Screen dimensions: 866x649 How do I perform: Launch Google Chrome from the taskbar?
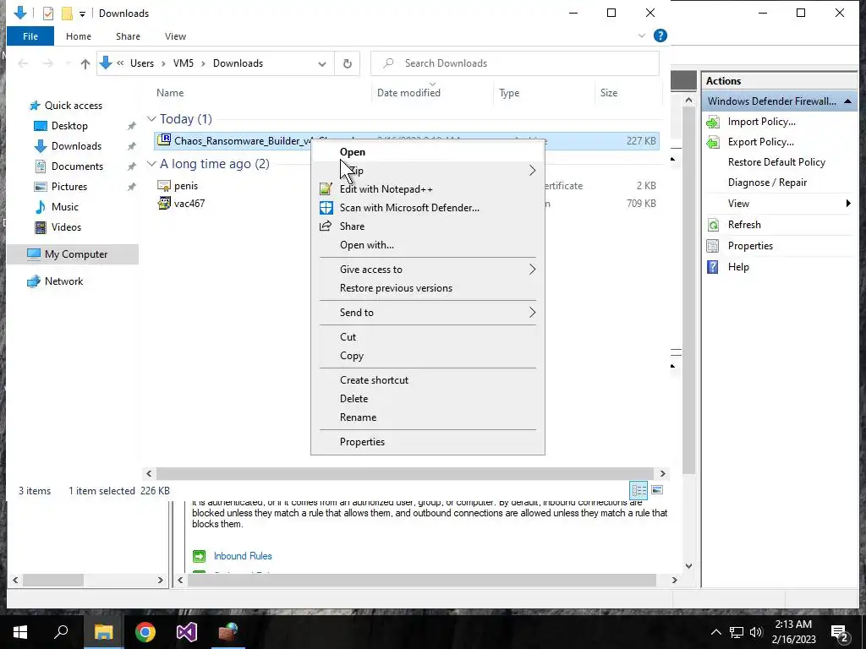pos(145,632)
